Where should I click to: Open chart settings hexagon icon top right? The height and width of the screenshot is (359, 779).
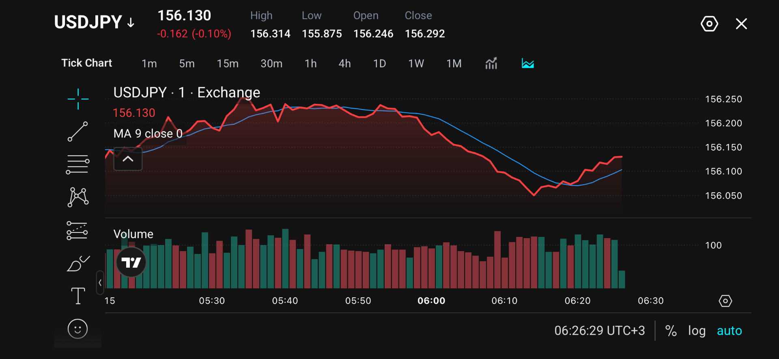(x=709, y=24)
